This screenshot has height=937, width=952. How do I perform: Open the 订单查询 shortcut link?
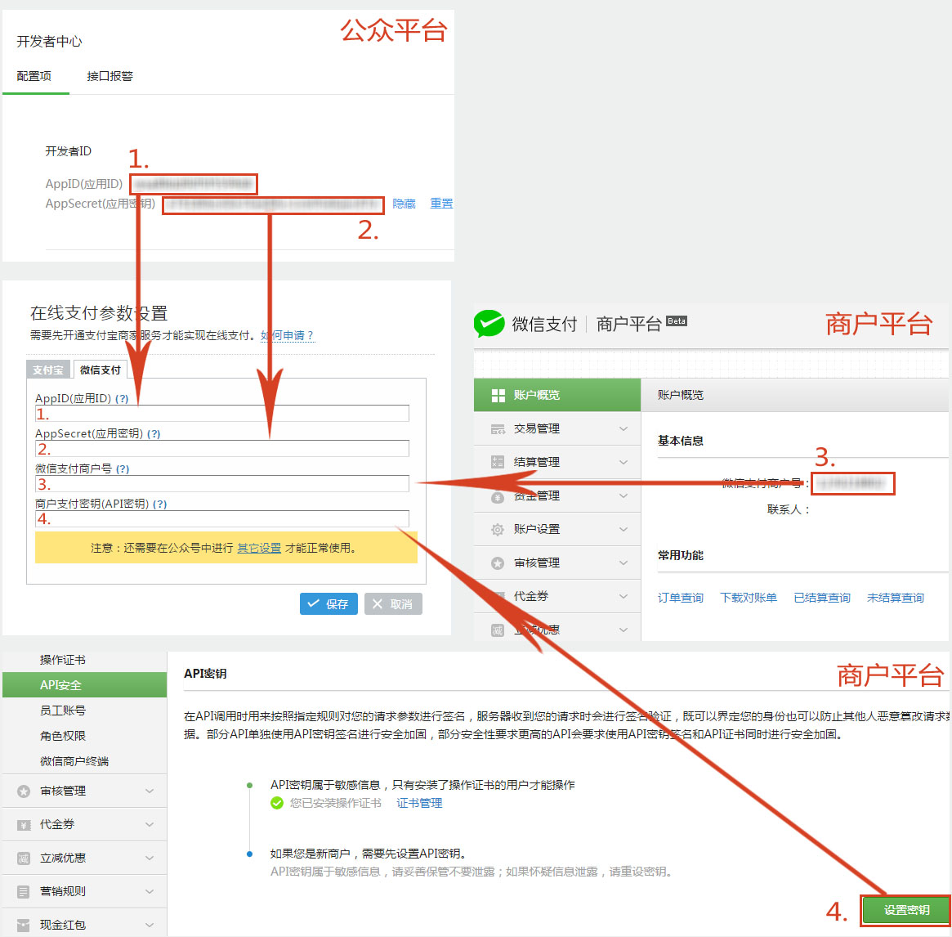coord(680,599)
